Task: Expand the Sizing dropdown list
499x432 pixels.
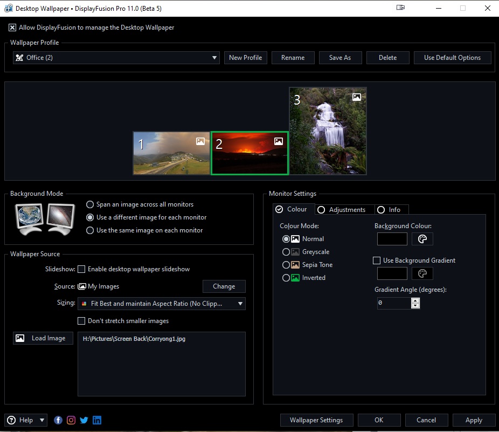Action: [161, 304]
